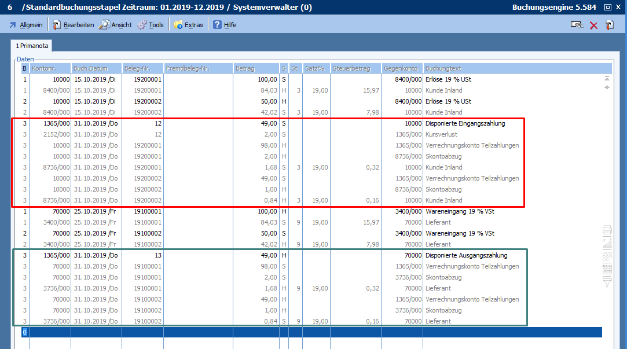627x349 pixels.
Task: Open the Ansicht menu
Action: [115, 25]
